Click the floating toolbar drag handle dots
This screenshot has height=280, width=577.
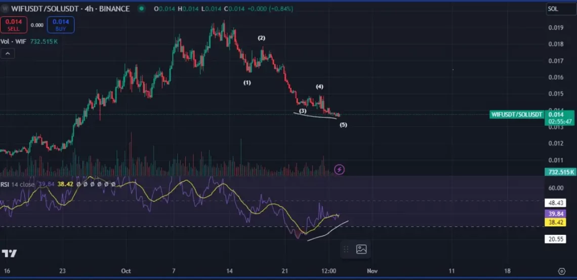tap(347, 249)
